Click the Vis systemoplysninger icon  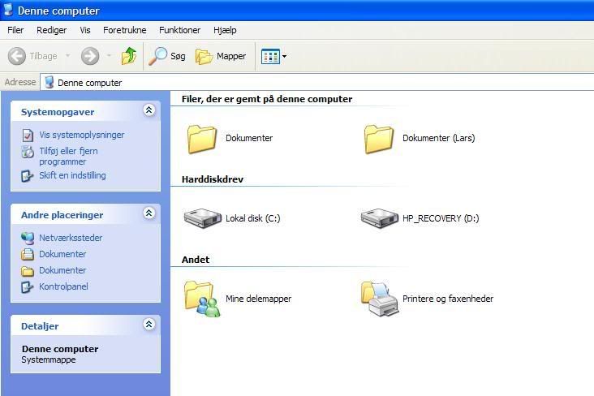pos(28,136)
